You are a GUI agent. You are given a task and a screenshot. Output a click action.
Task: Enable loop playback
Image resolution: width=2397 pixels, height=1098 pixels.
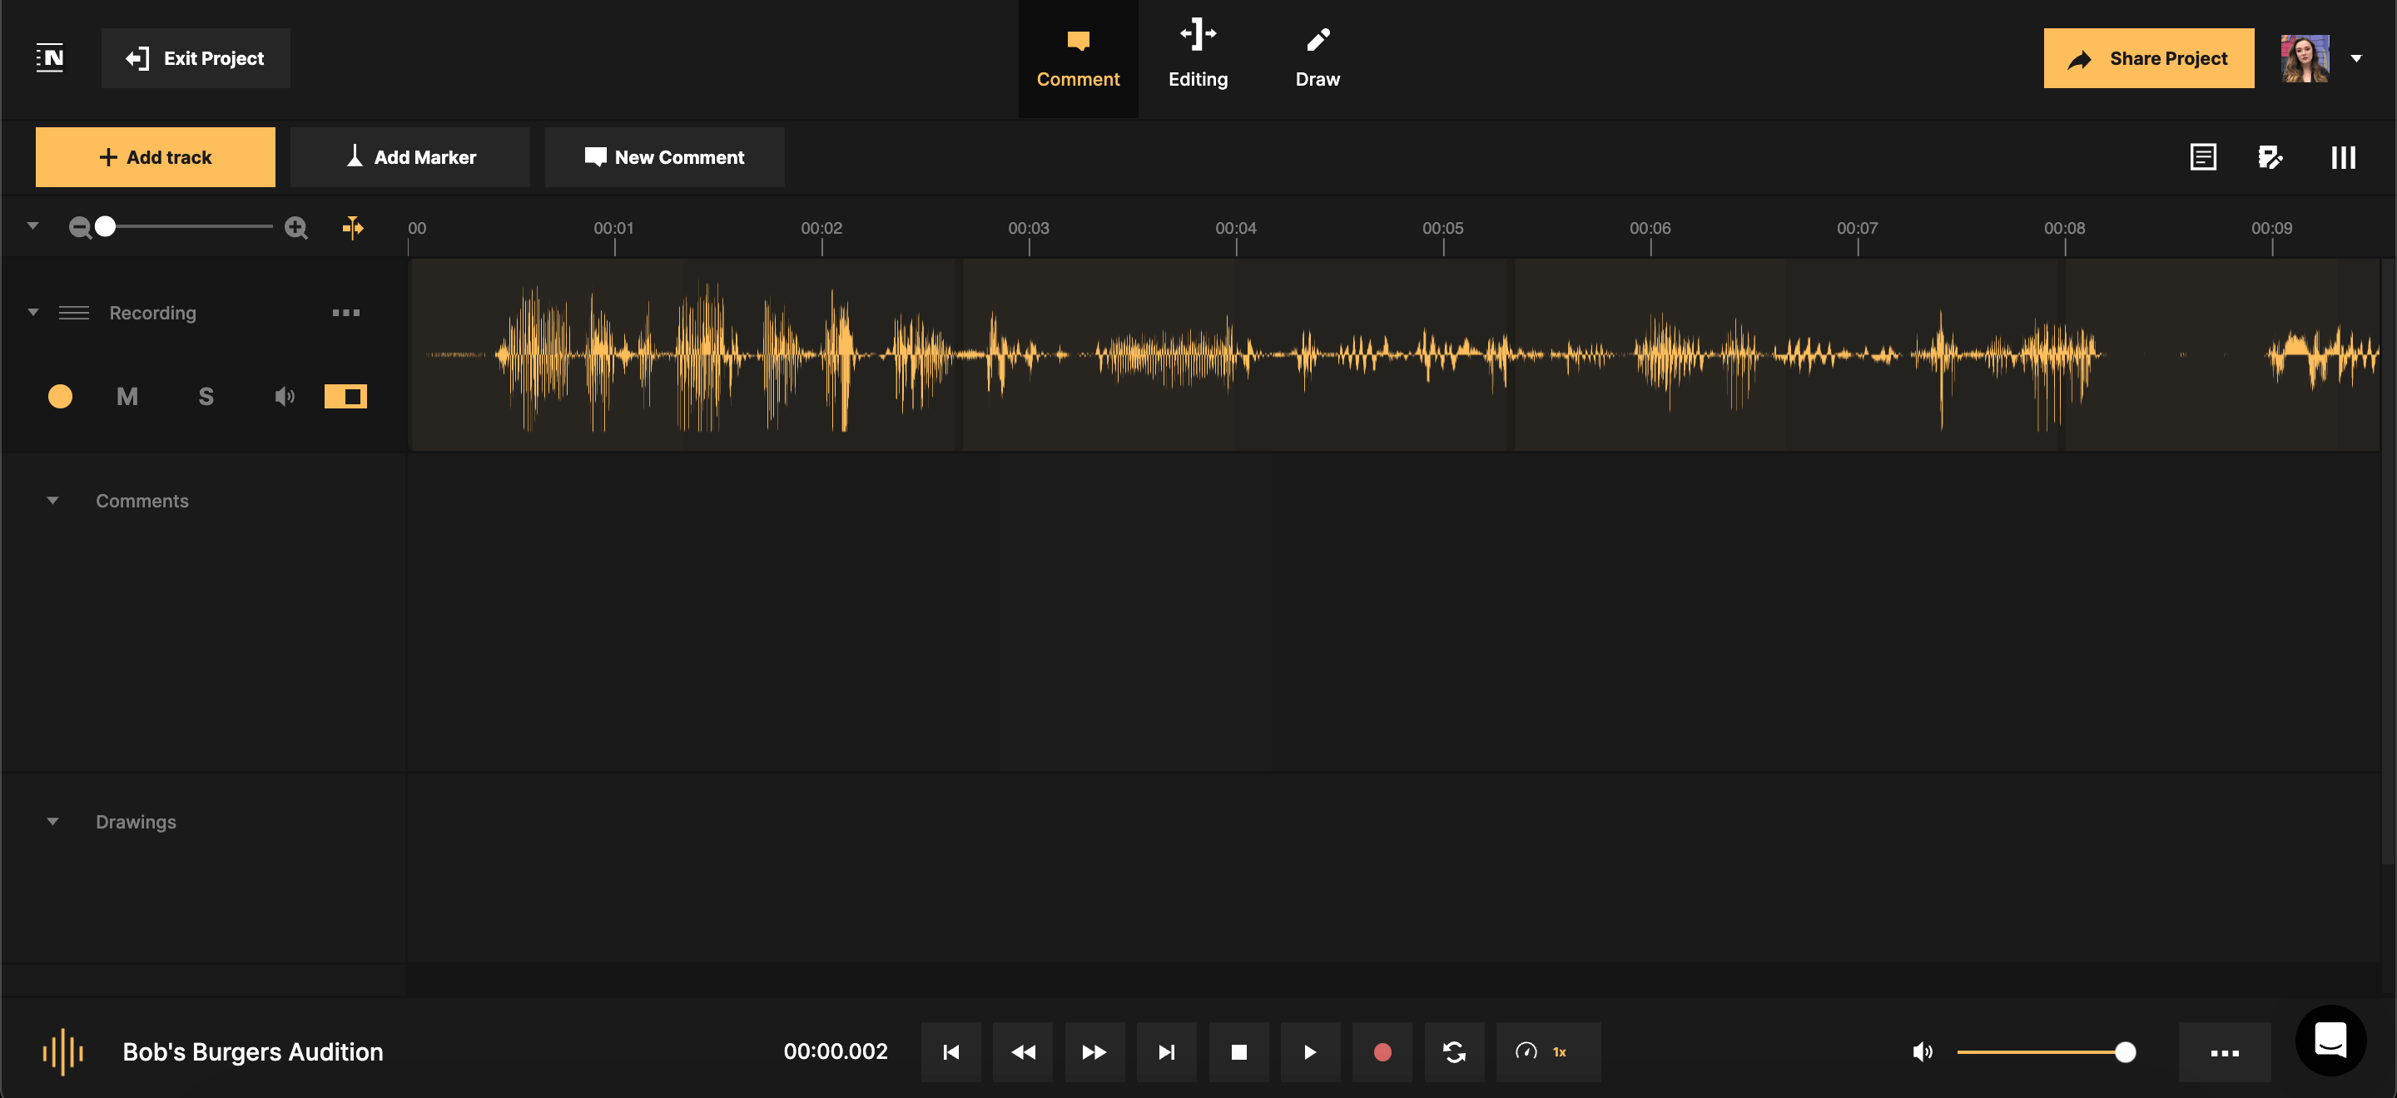1454,1051
